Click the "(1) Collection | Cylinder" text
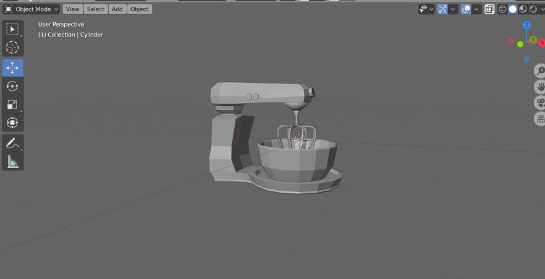Image resolution: width=545 pixels, height=279 pixels. pyautogui.click(x=70, y=35)
